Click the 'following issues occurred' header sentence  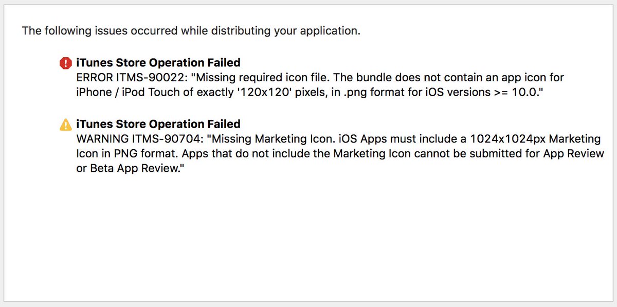pos(191,31)
